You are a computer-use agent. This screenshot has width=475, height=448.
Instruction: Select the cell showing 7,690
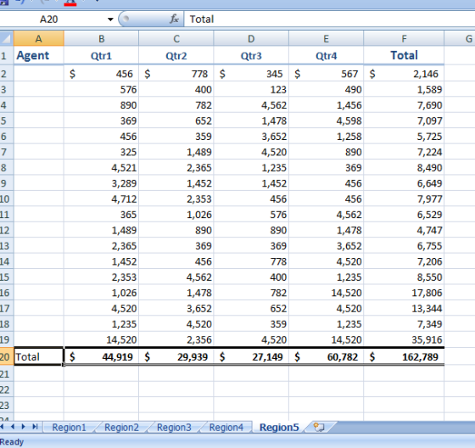coord(404,105)
